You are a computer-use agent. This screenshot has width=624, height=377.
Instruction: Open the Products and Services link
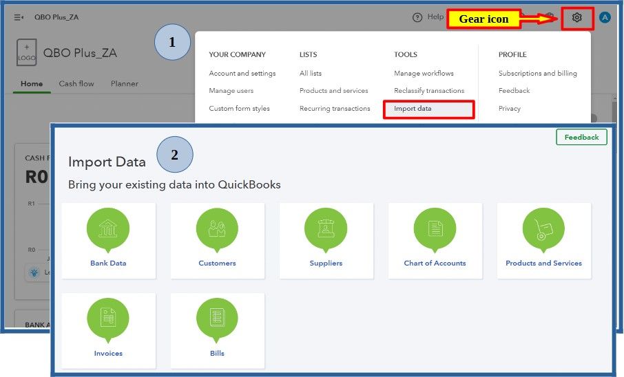(x=543, y=263)
